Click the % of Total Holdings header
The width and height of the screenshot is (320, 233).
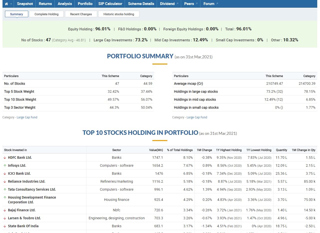180,150
